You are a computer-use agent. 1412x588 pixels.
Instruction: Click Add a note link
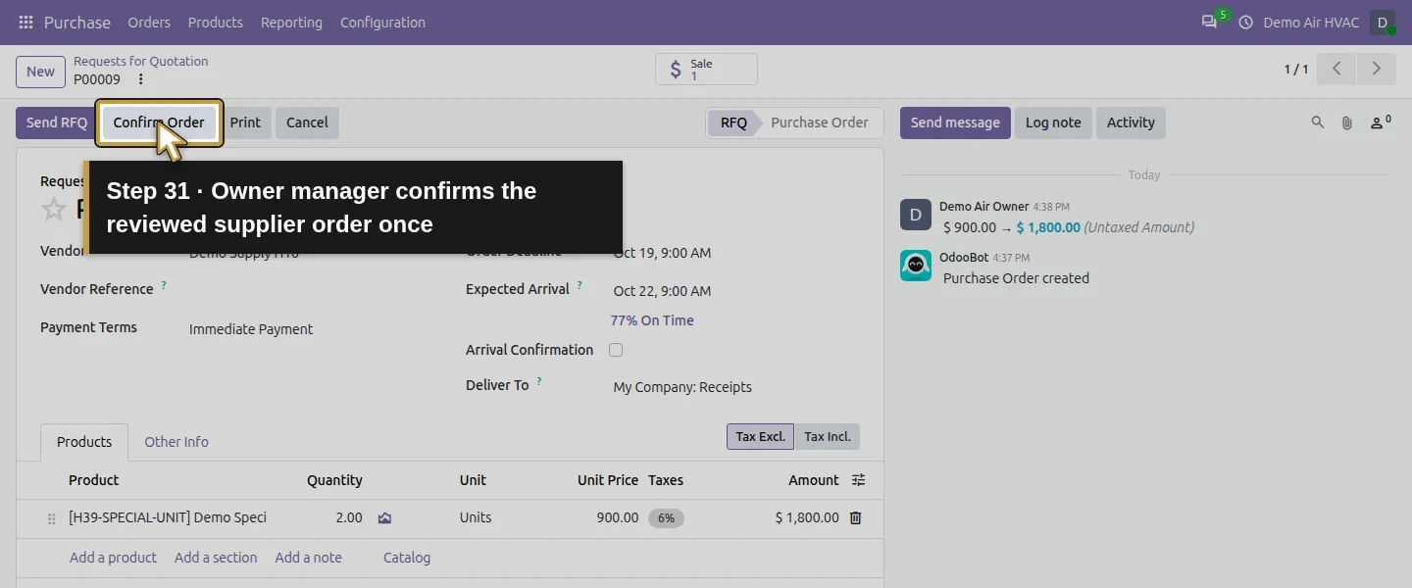pos(309,558)
